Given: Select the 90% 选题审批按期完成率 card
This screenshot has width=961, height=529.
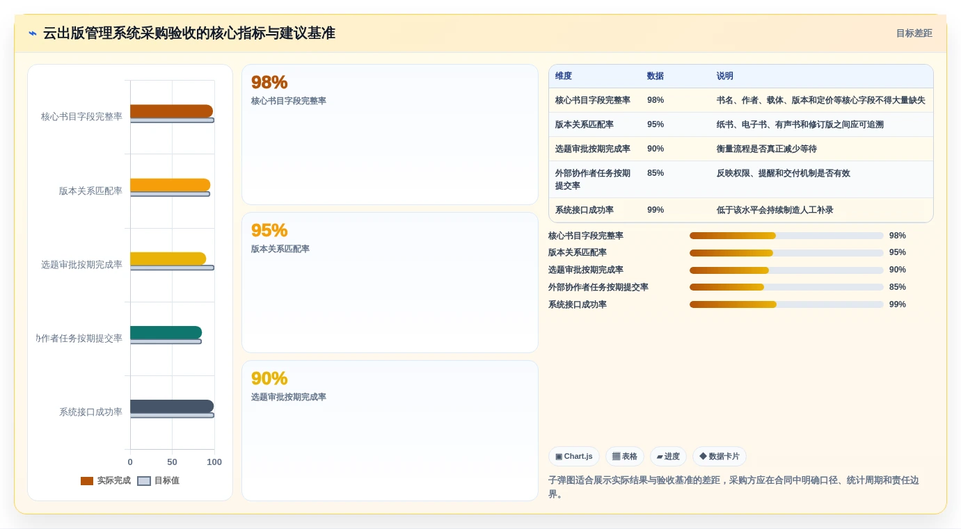Looking at the screenshot, I should (390, 431).
